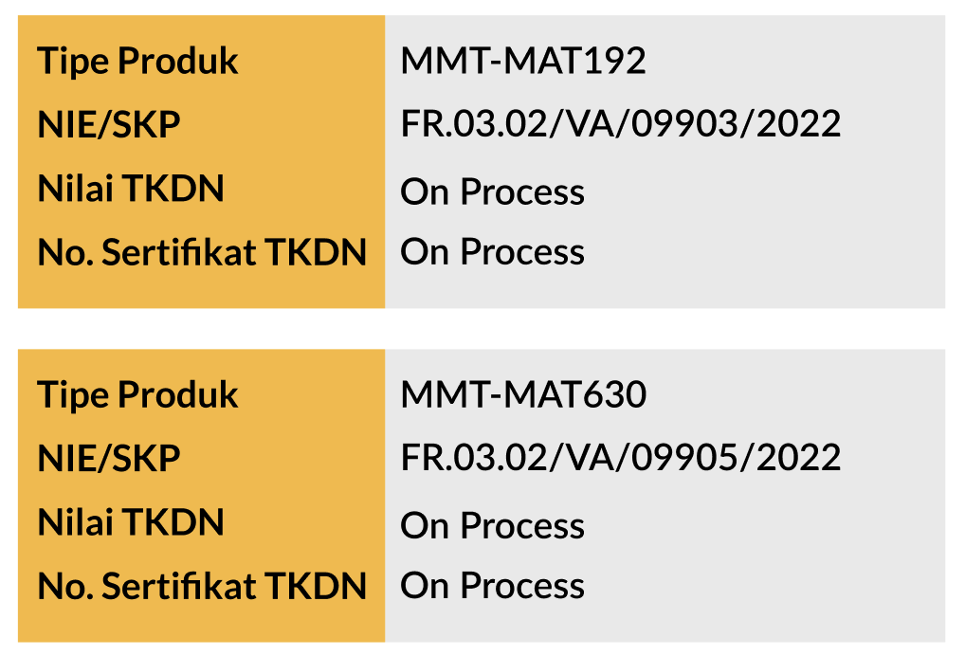Click No. Sertifikat TKDN label in MMT-MAT192 table
Viewport: 965px width, 656px height.
[x=202, y=252]
